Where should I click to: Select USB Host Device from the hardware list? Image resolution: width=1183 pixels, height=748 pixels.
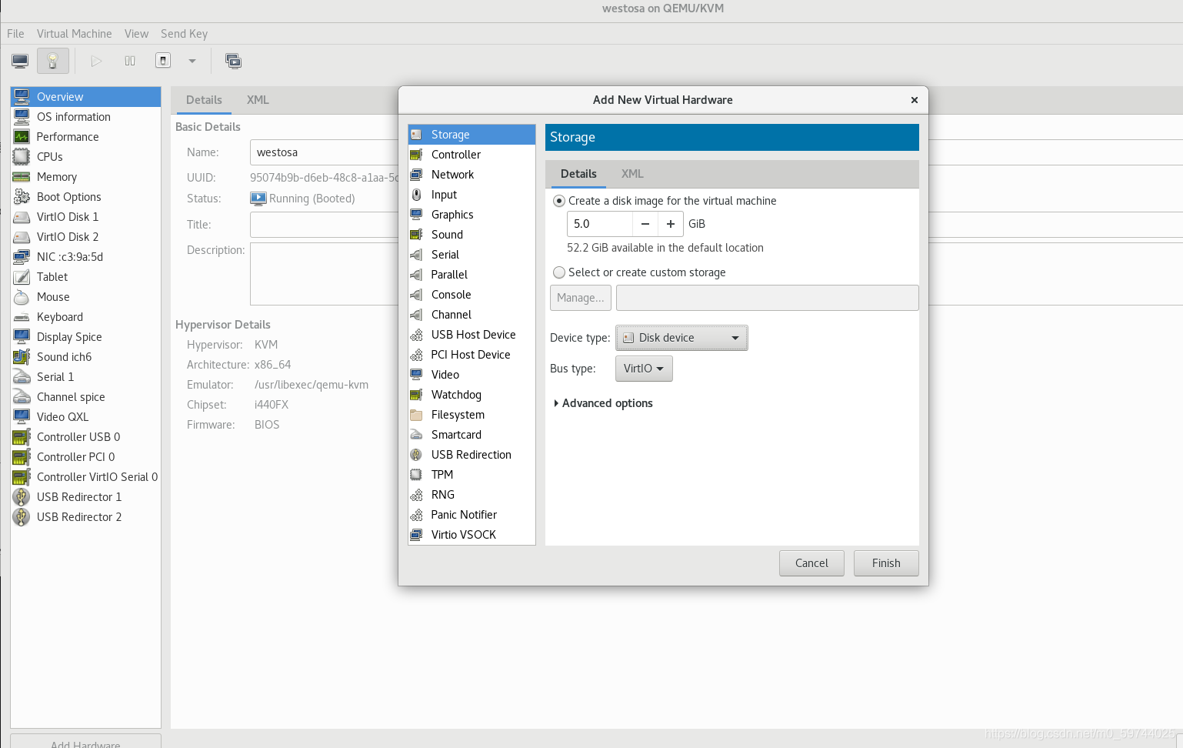pyautogui.click(x=474, y=334)
